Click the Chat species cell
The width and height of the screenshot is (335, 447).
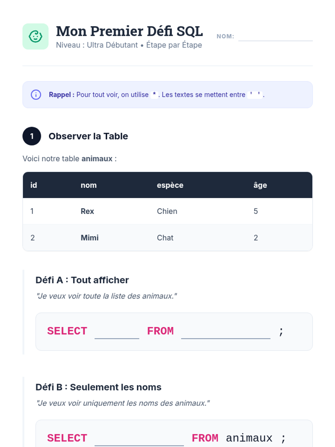[165, 238]
